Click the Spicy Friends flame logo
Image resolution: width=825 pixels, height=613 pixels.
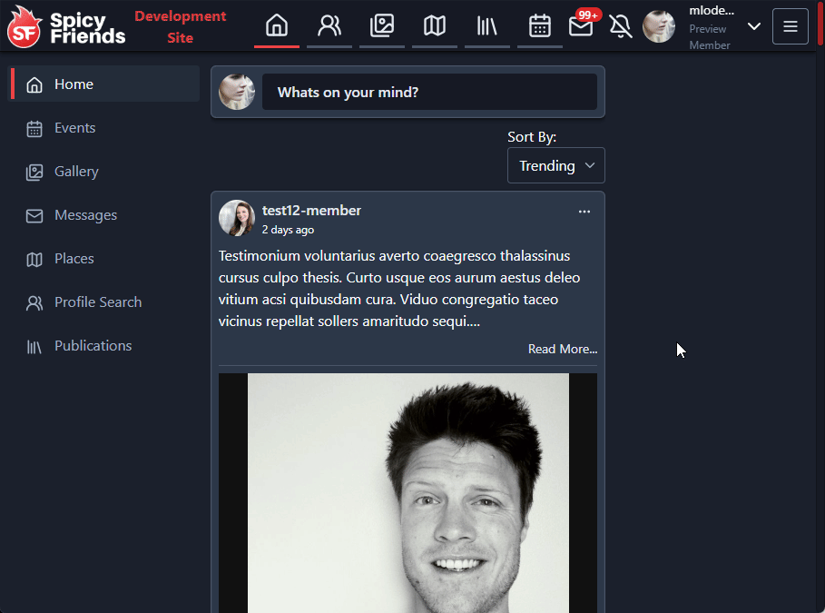tap(23, 26)
